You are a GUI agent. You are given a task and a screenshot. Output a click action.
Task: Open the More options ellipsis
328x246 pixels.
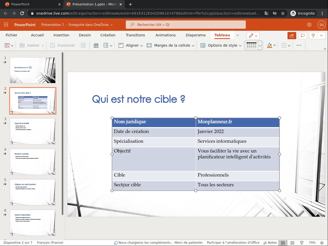[299, 45]
